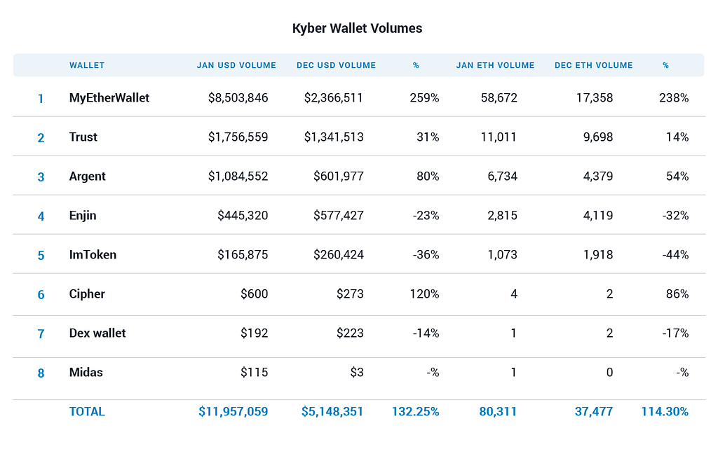Select the 4,379 ETH cell

point(598,177)
